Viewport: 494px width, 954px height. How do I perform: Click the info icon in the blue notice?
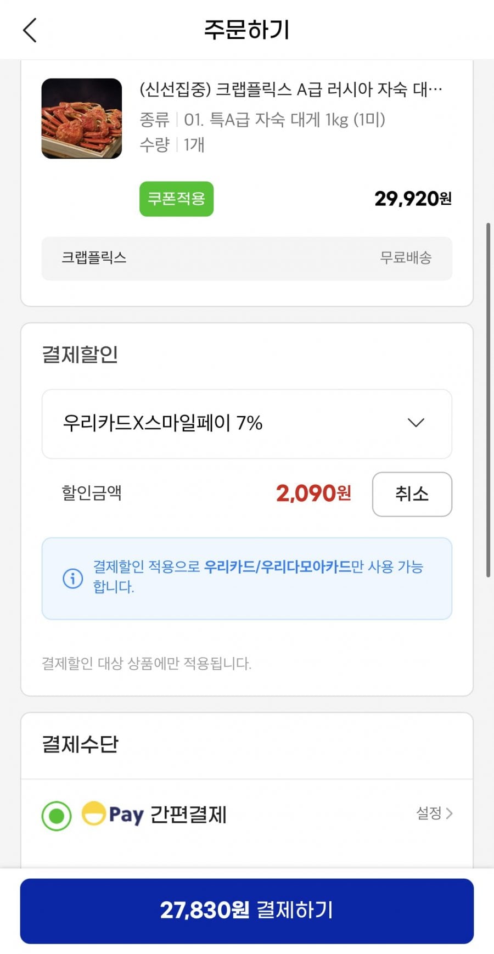coord(73,578)
